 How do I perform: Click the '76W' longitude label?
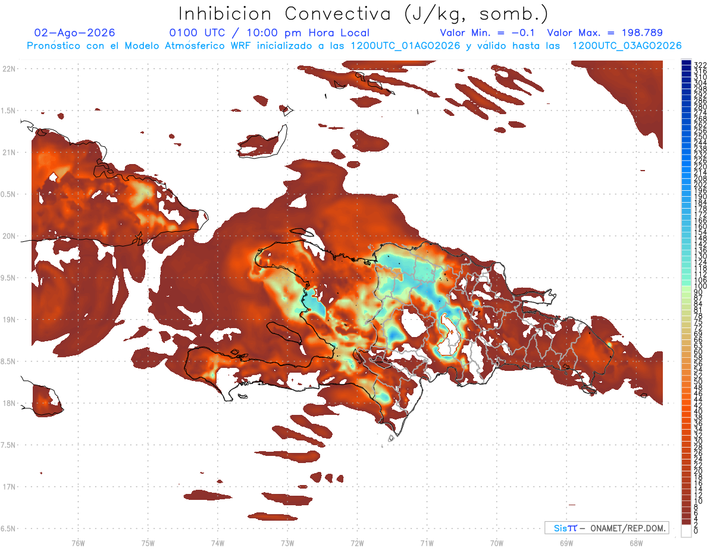pyautogui.click(x=78, y=543)
